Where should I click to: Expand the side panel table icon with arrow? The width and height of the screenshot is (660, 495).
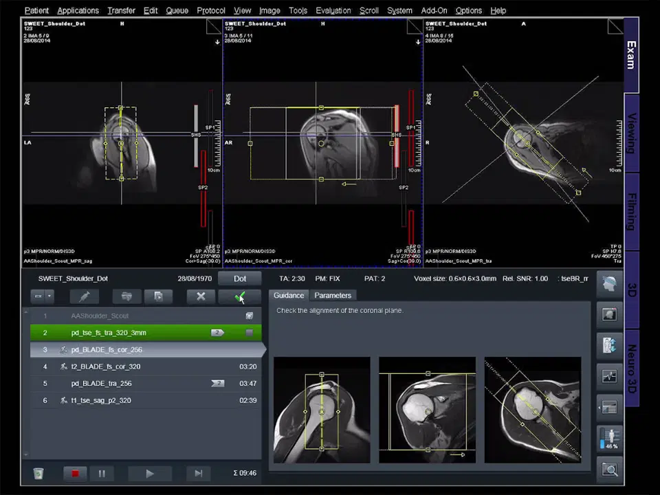pyautogui.click(x=609, y=407)
